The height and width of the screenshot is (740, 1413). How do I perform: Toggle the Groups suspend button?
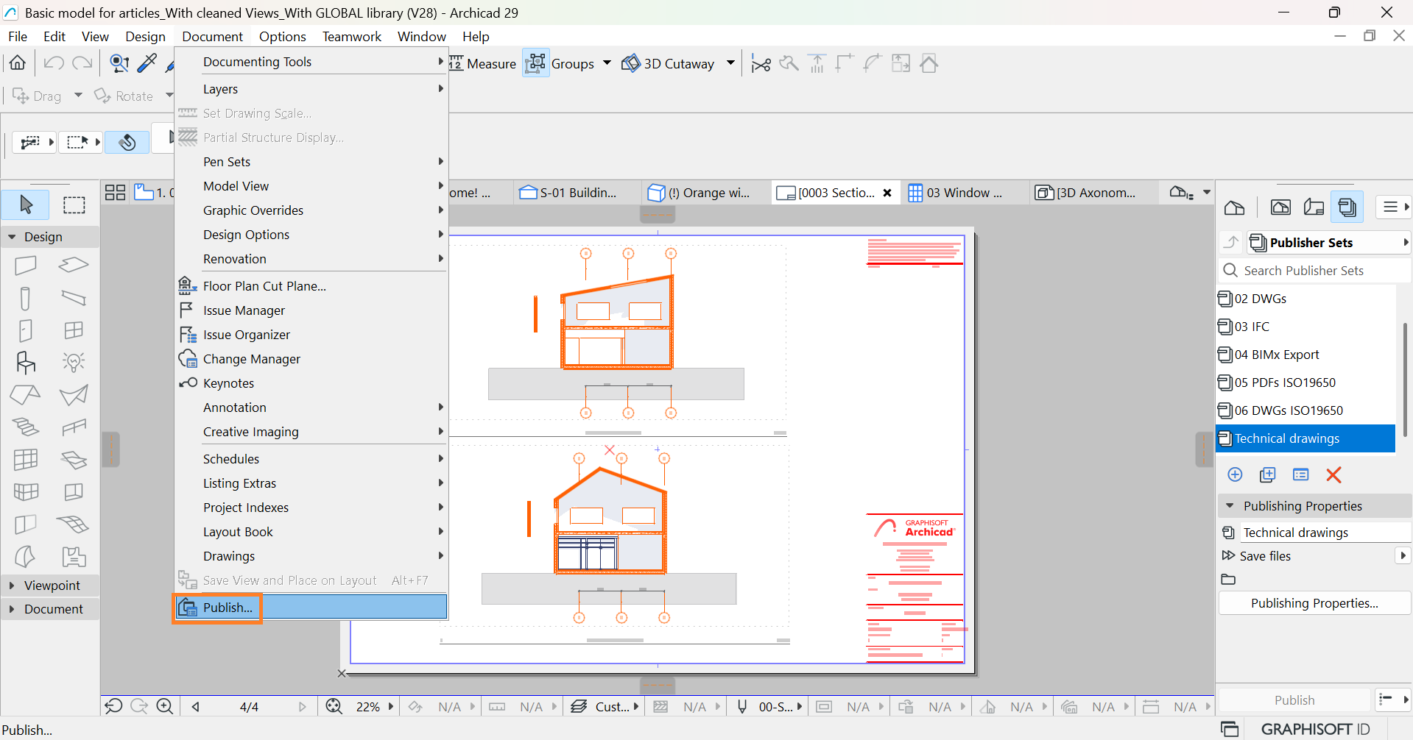click(536, 63)
